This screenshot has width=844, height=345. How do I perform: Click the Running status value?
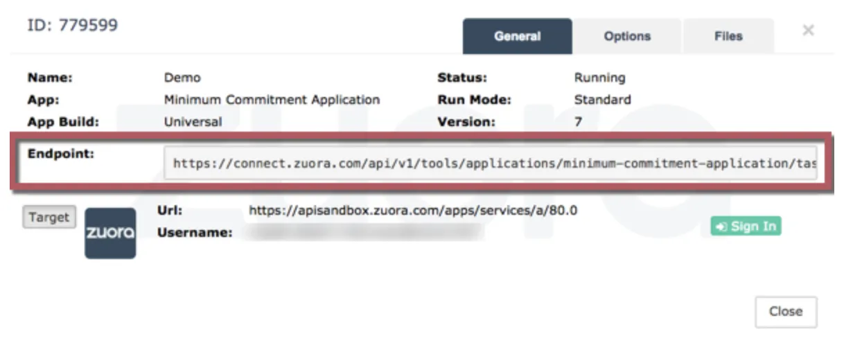point(599,78)
